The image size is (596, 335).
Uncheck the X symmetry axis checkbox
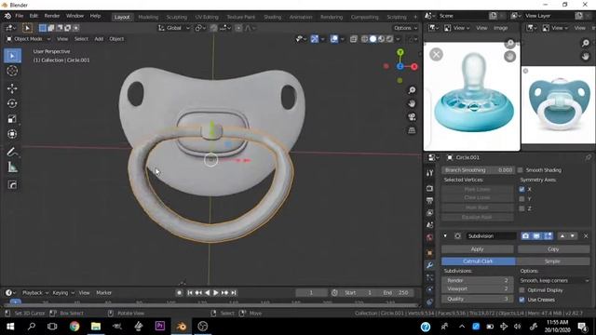click(x=521, y=189)
